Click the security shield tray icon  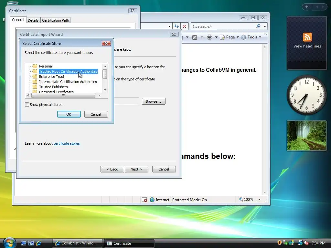tap(280, 243)
